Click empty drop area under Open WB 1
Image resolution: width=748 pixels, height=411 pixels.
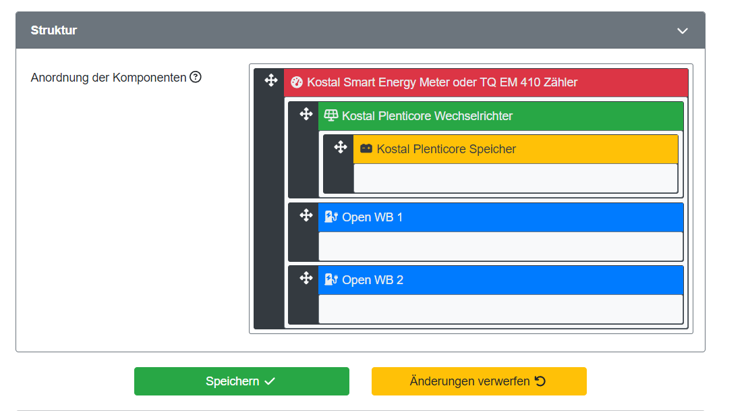point(500,246)
